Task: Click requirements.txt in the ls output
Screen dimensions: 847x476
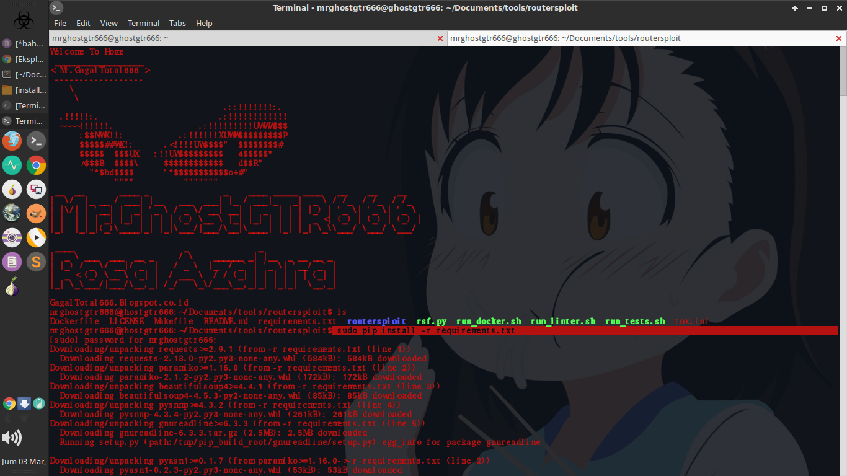Action: coord(297,321)
